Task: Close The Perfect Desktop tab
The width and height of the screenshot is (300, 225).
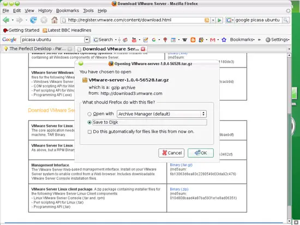Action: tap(70, 49)
